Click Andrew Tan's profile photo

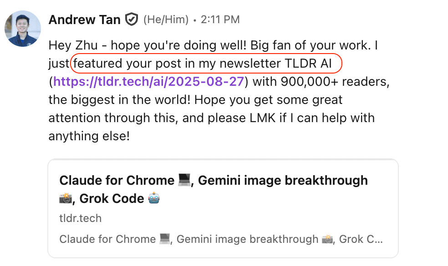coord(23,29)
